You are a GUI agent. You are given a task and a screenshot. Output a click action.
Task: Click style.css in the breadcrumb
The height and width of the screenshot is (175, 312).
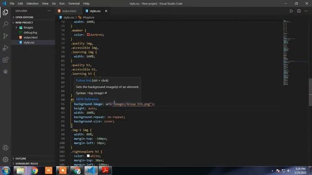69,17
